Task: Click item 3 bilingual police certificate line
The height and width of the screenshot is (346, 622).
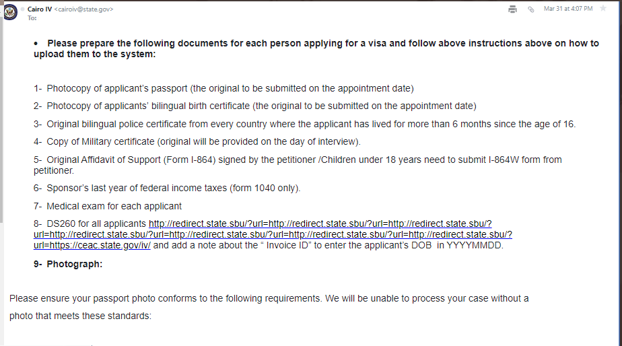Action: [305, 124]
